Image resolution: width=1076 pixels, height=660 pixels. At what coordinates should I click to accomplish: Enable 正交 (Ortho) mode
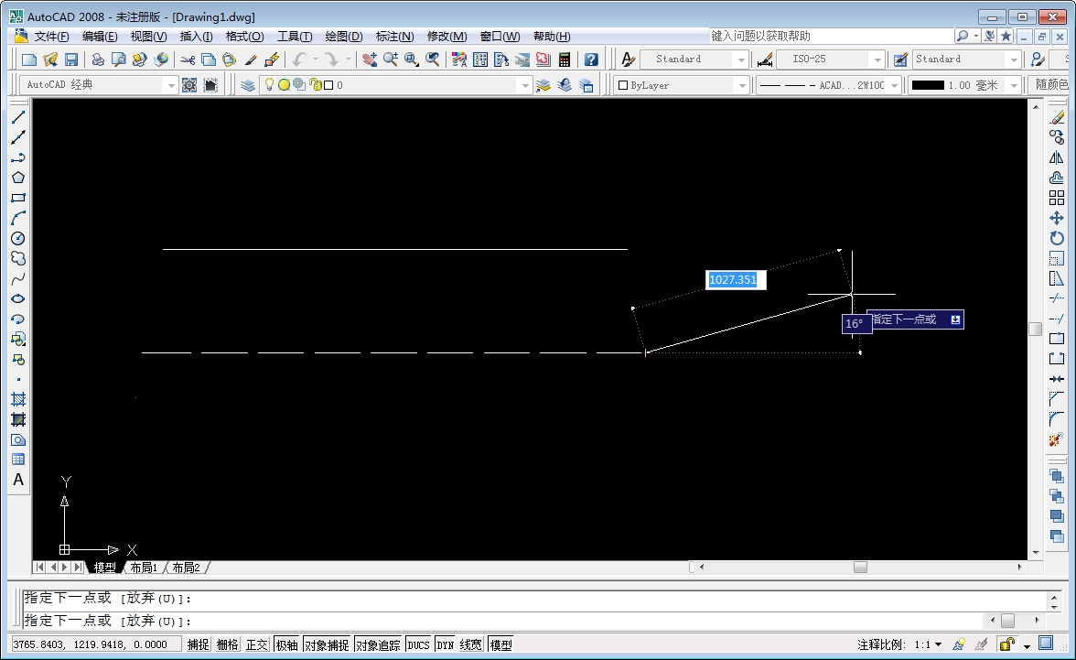[x=256, y=644]
